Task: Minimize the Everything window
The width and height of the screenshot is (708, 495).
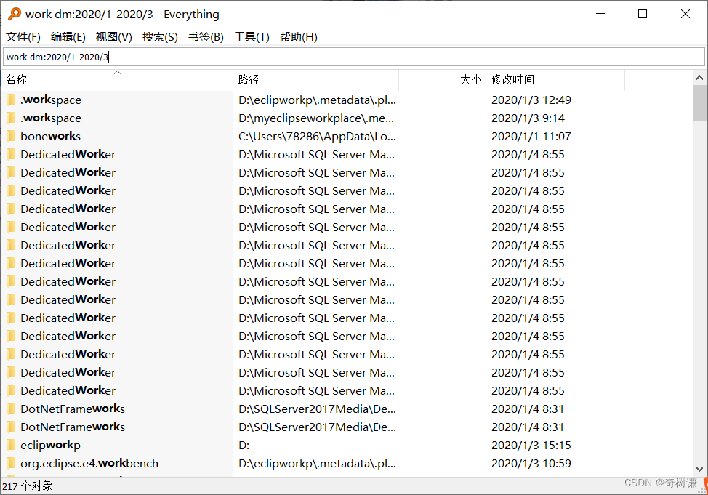Action: (x=600, y=14)
